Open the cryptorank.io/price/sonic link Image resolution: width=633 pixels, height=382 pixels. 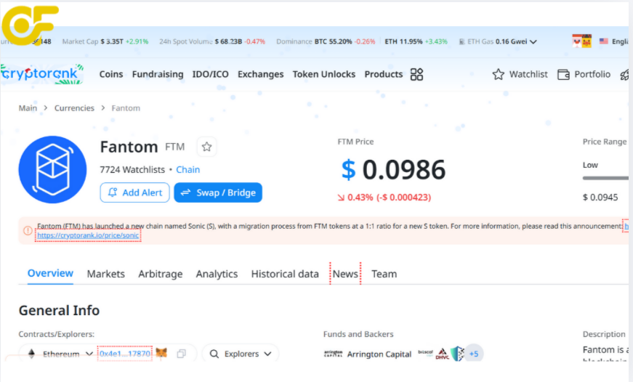click(88, 235)
